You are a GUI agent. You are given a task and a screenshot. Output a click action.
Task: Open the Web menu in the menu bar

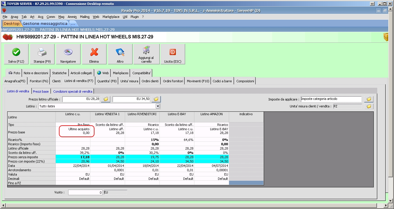pyautogui.click(x=96, y=17)
